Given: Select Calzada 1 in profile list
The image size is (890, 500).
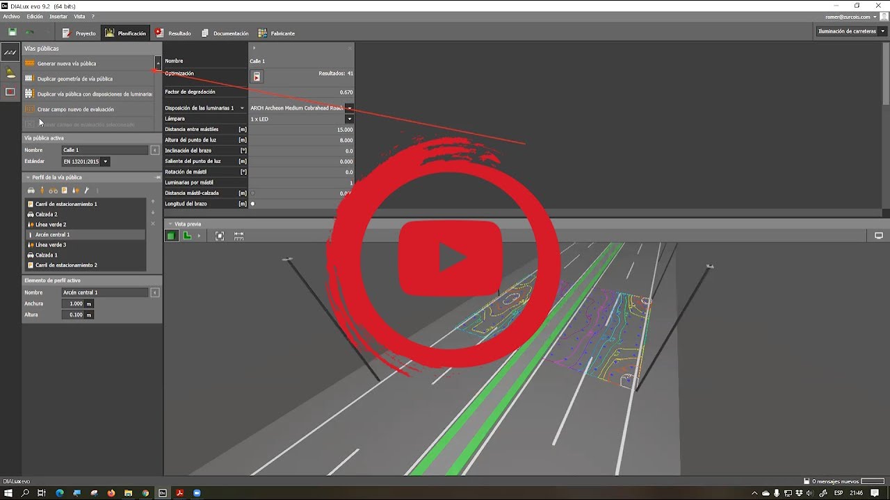Looking at the screenshot, I should [86, 256].
